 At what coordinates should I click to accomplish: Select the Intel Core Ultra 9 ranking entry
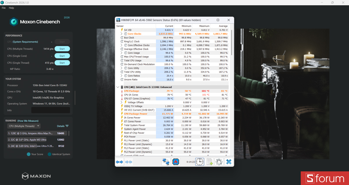tap(37, 146)
